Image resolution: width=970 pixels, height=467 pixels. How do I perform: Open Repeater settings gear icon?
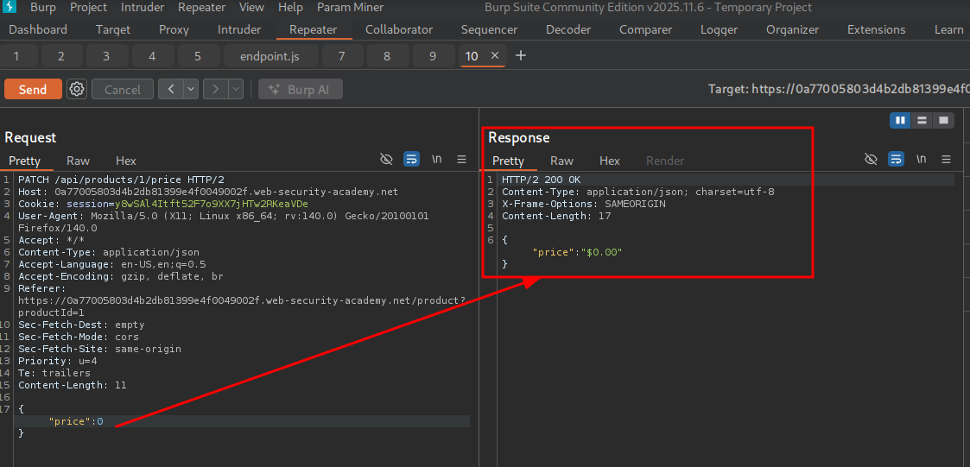pos(77,89)
